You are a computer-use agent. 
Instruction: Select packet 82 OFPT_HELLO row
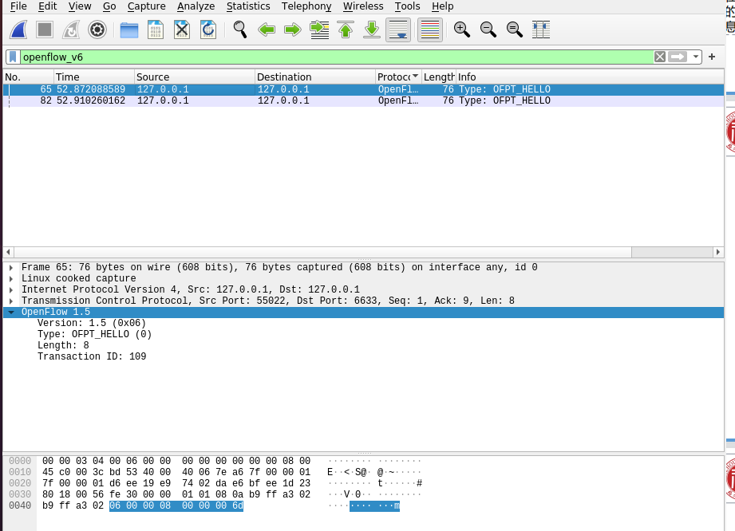[x=363, y=100]
